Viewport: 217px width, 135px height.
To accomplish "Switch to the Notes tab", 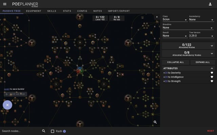I will [98, 11].
